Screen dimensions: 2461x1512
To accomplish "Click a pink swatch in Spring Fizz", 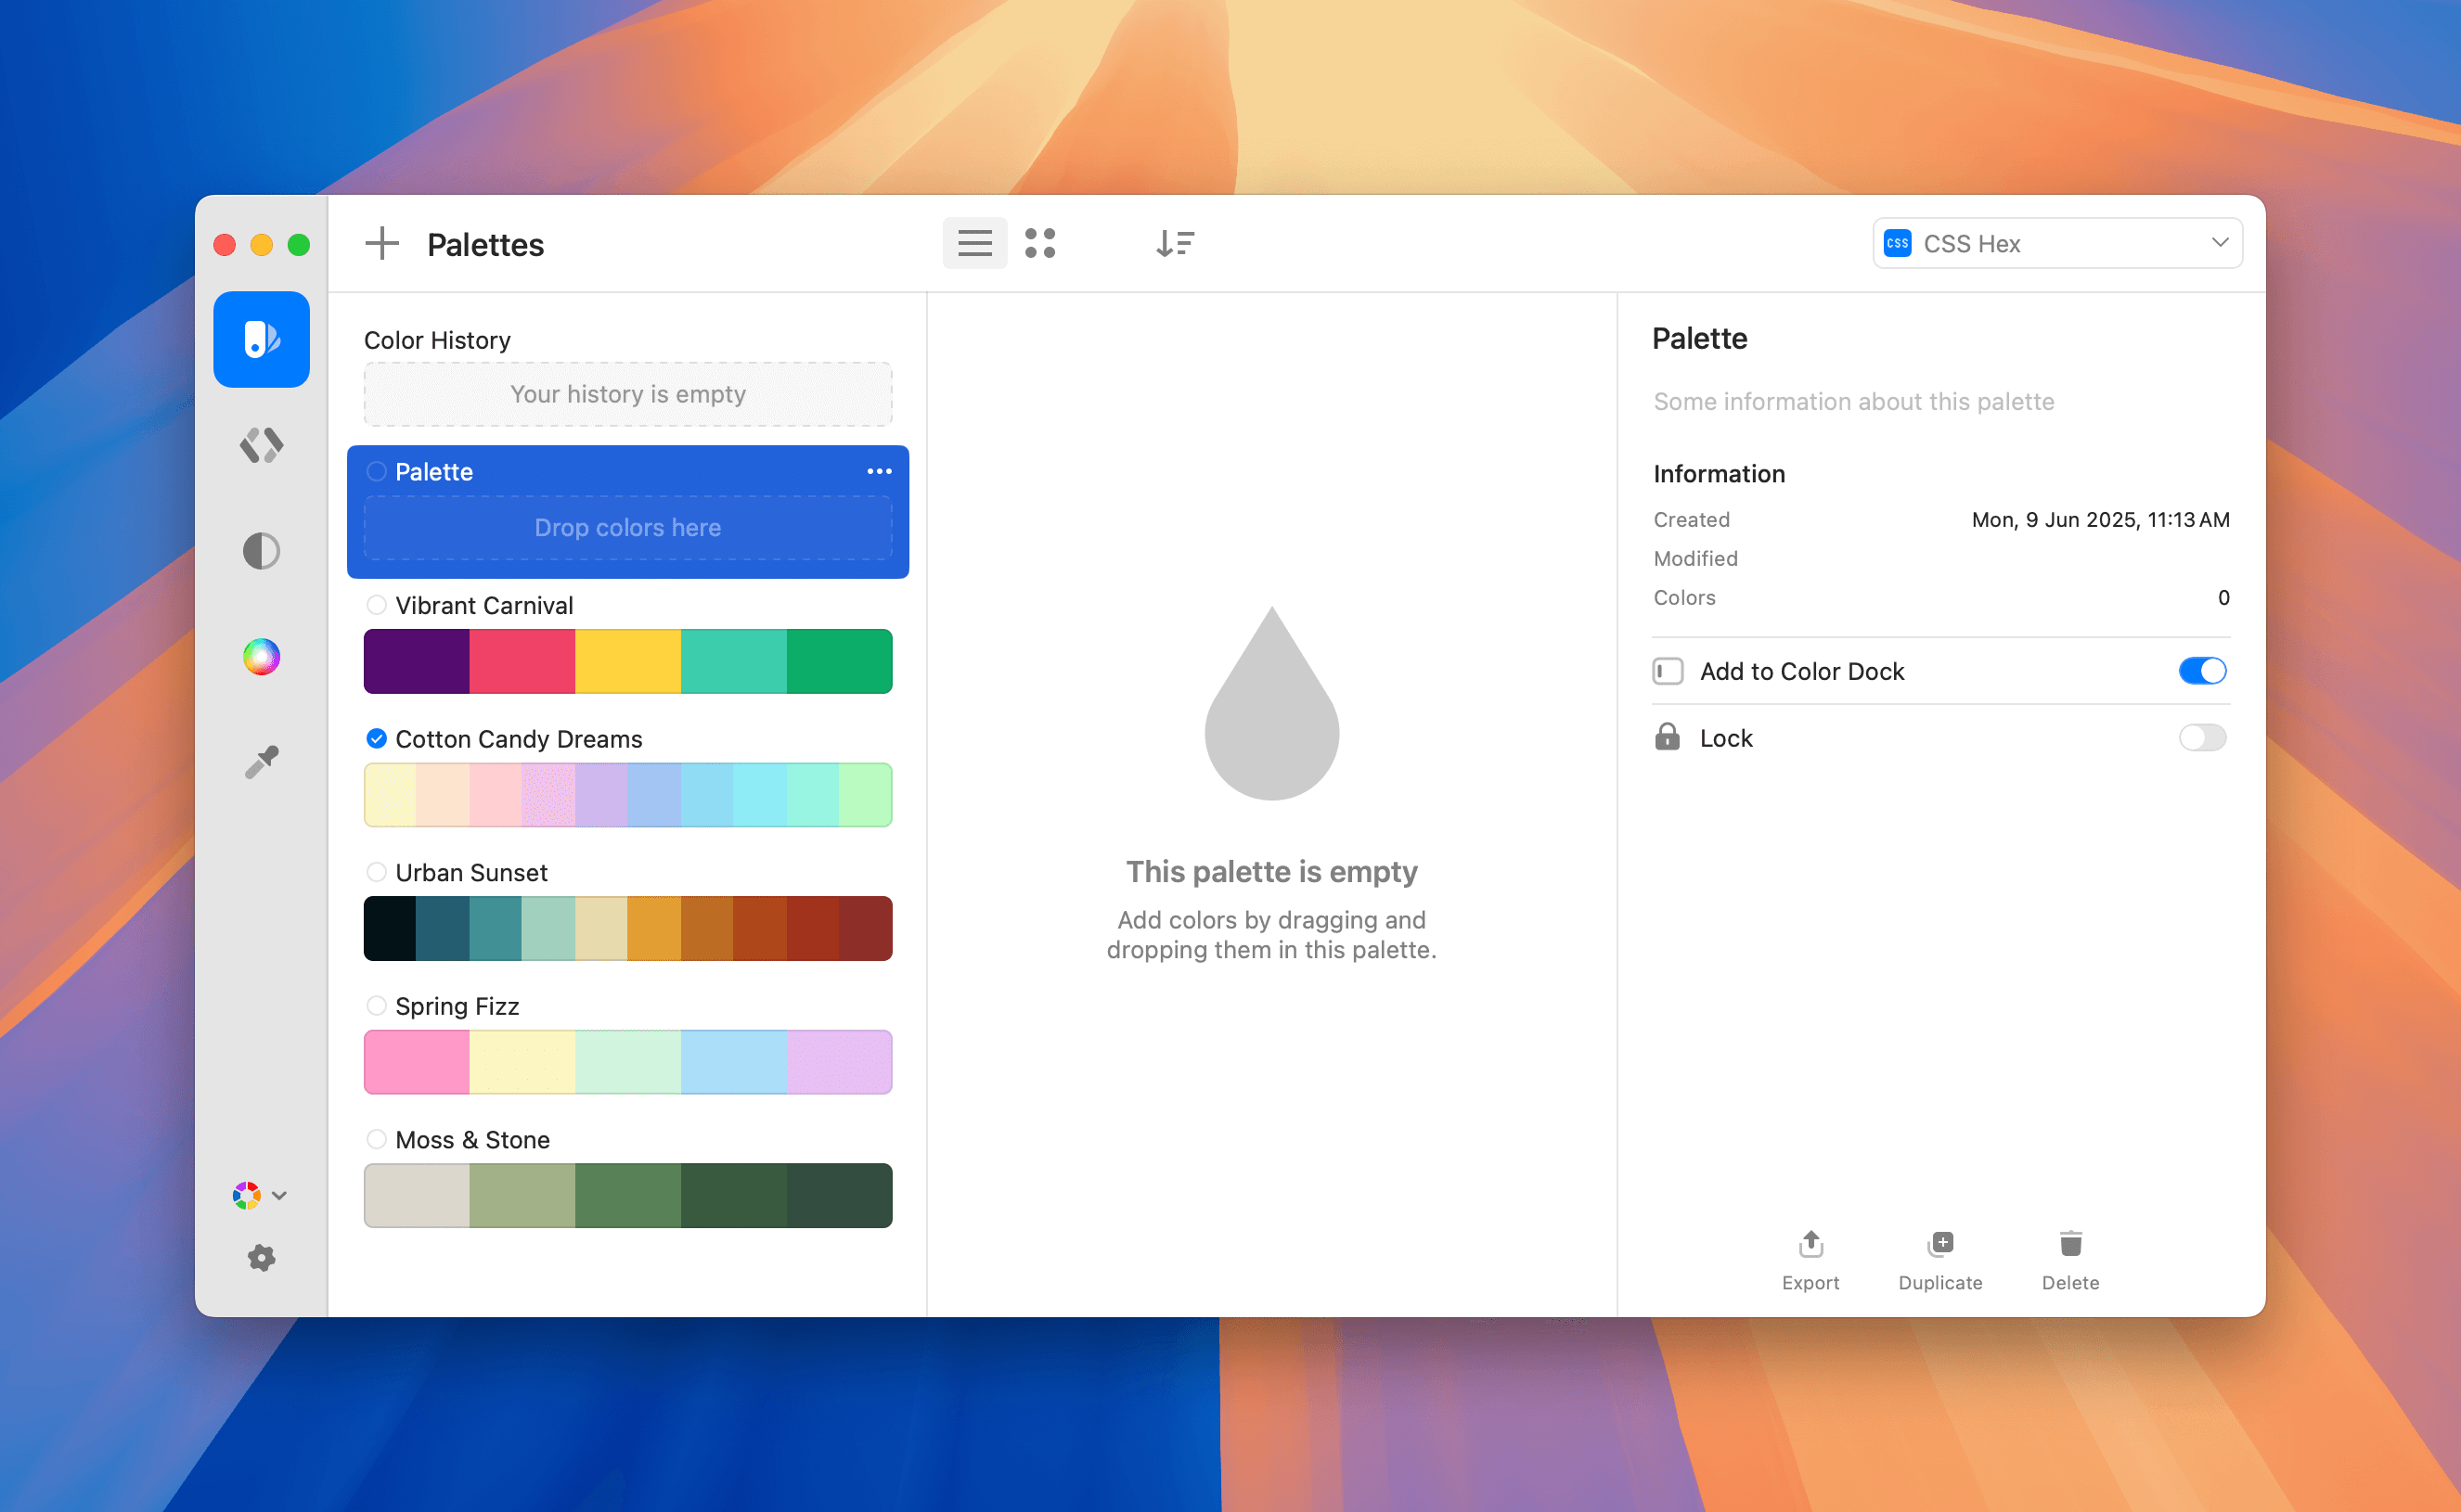I will [415, 1061].
